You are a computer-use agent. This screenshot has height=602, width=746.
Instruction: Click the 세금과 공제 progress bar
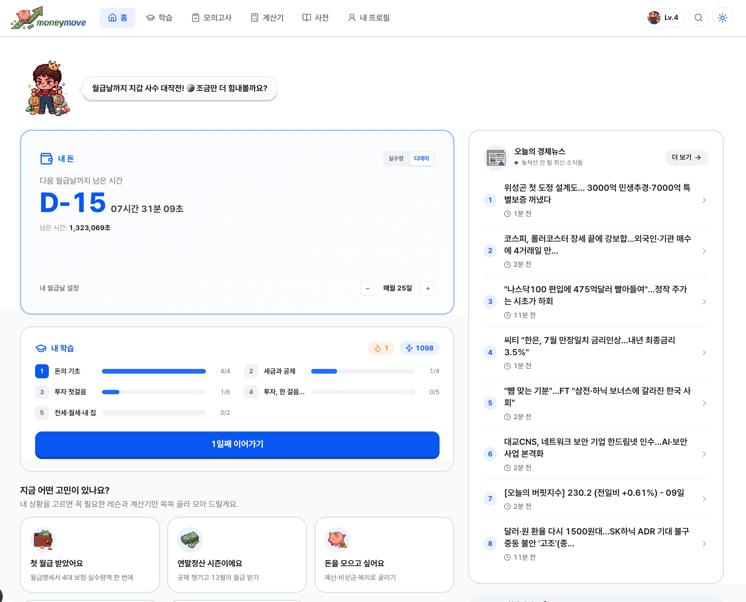point(363,371)
